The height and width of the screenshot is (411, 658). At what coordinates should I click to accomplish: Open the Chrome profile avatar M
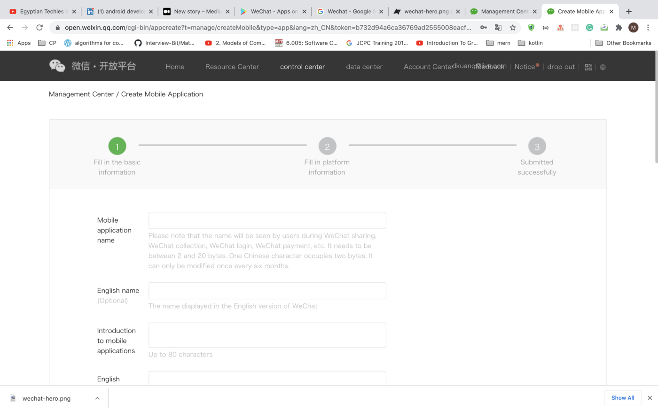(634, 28)
